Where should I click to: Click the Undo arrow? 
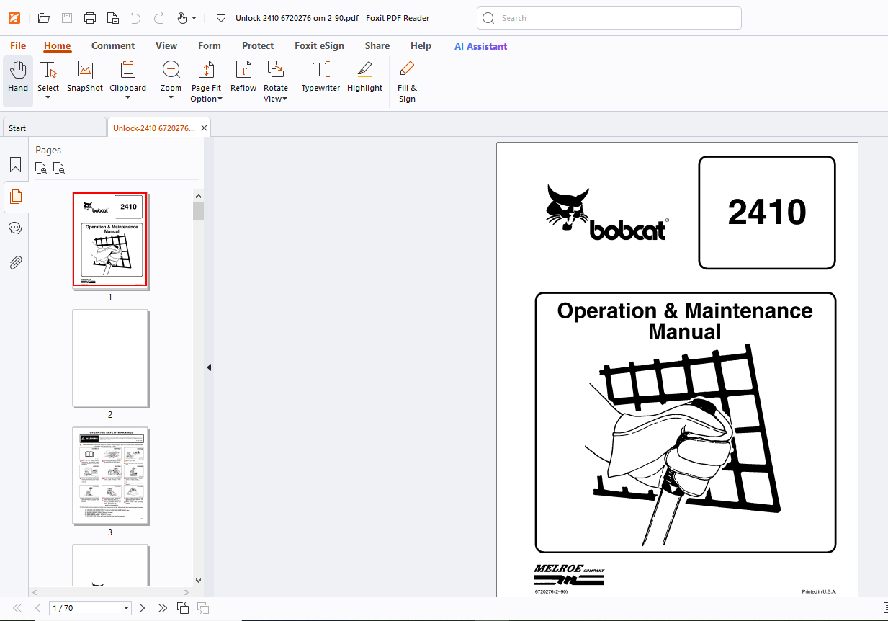[x=135, y=18]
